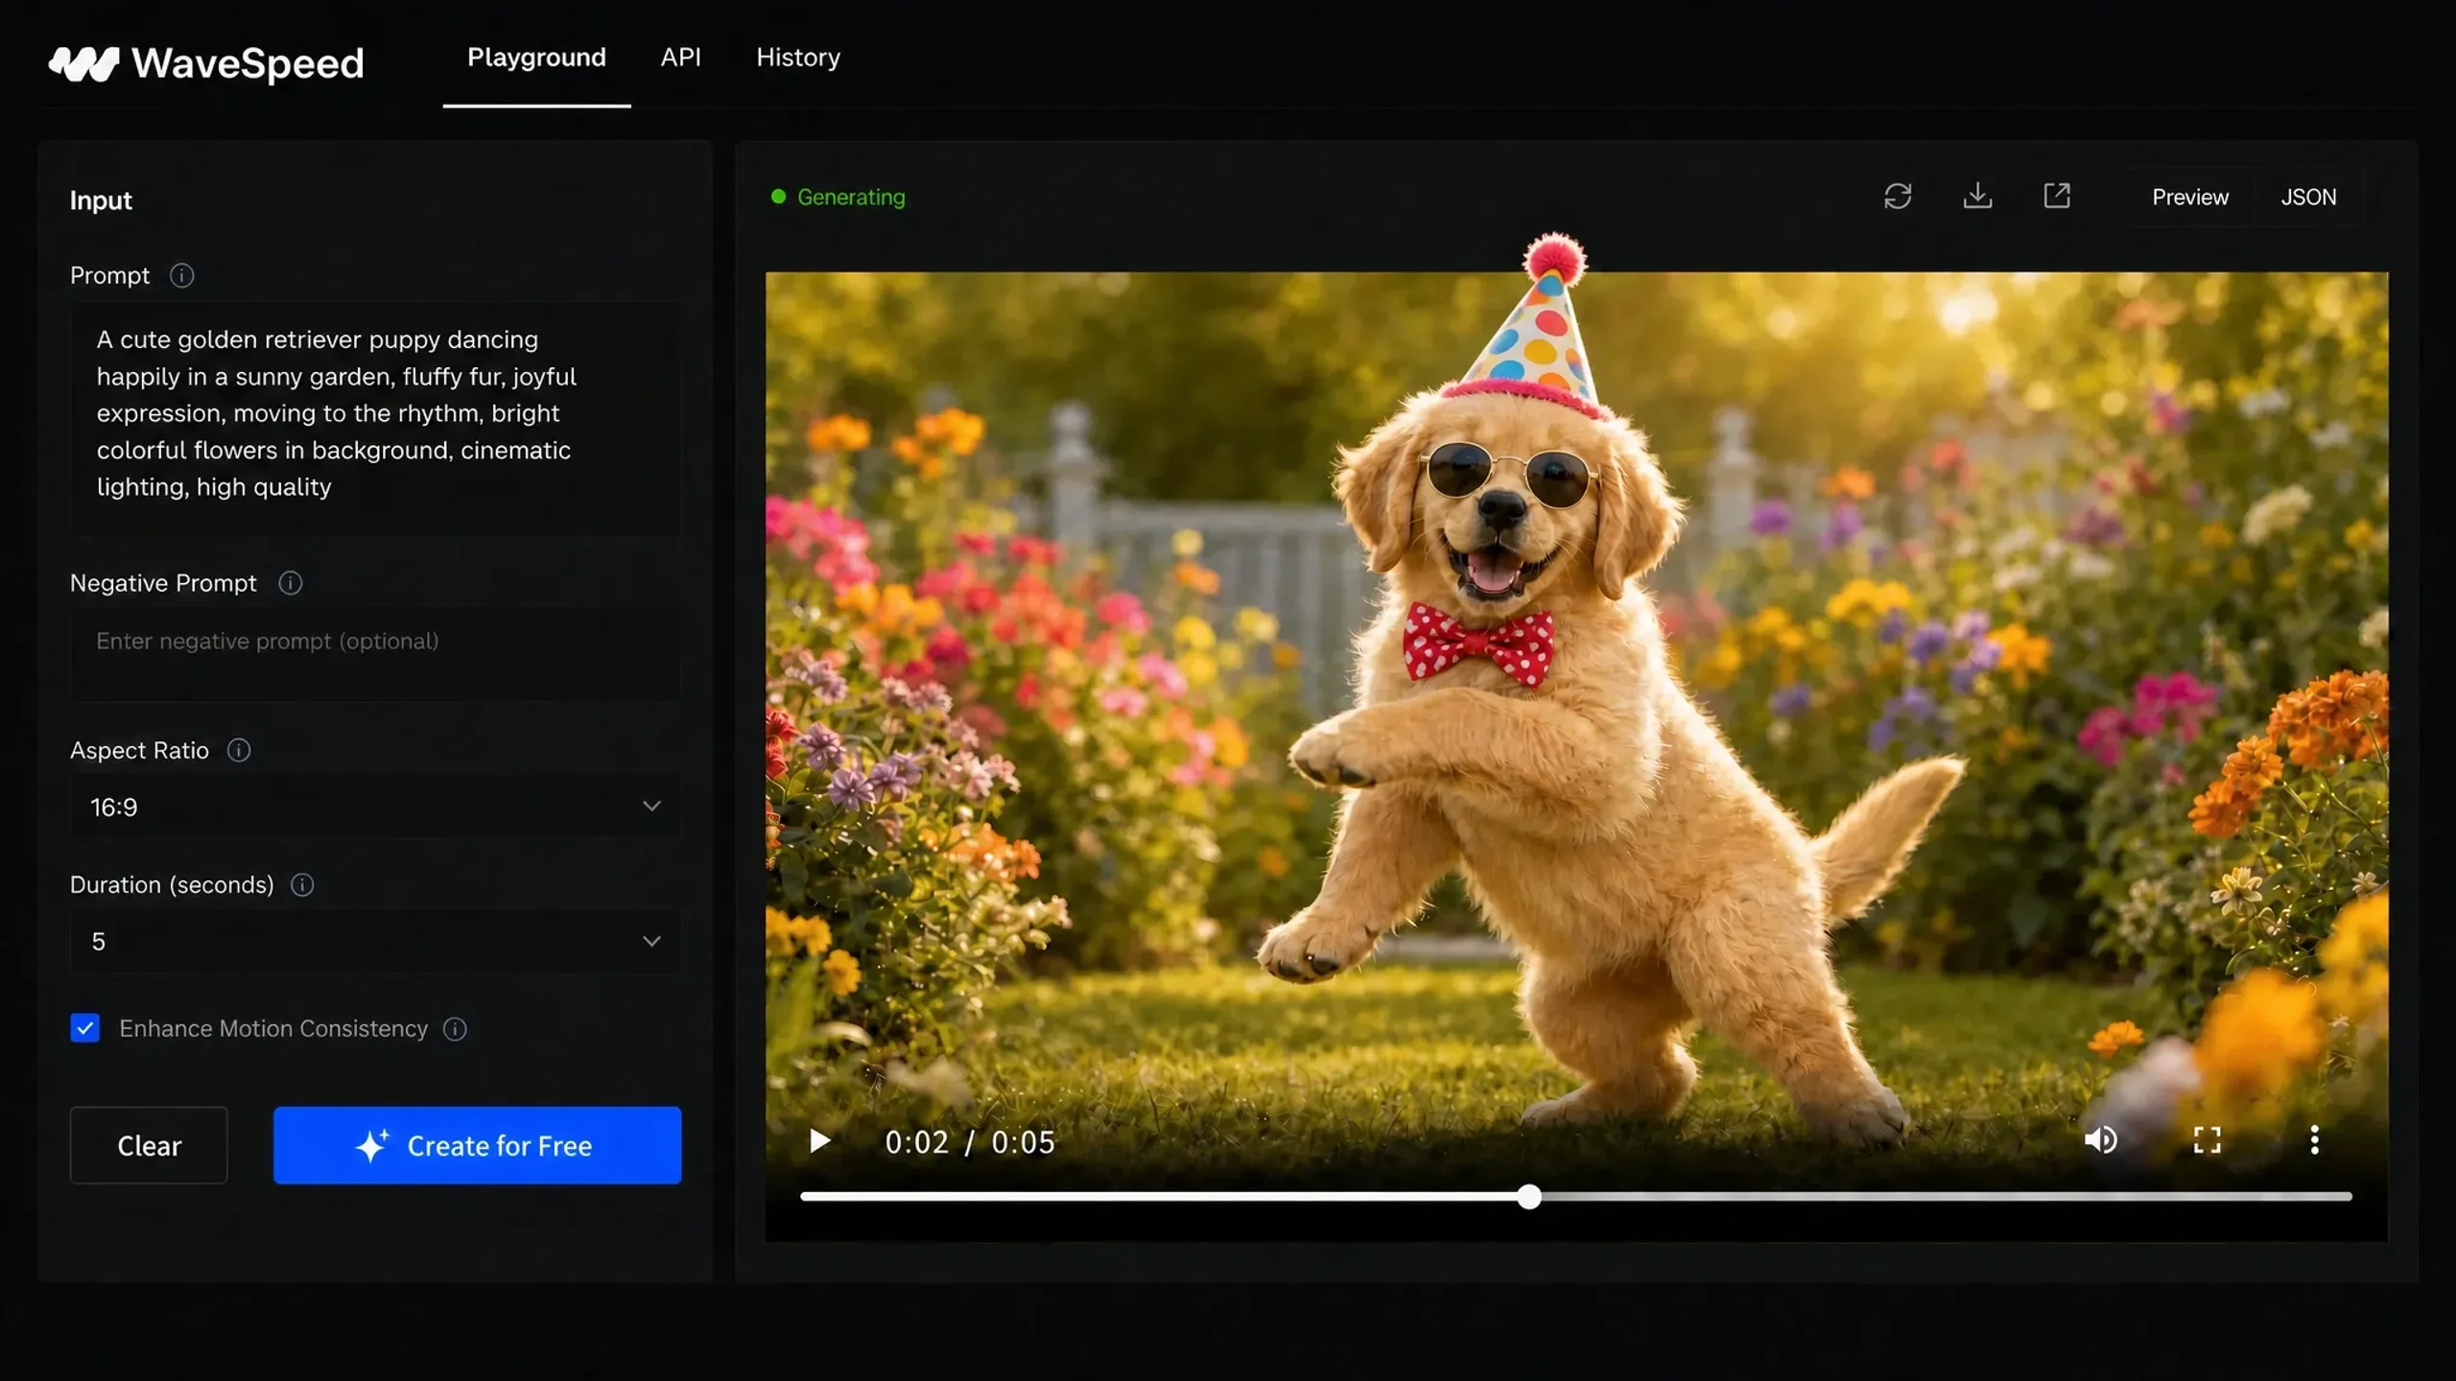Open the video more options menu
Screen dimensions: 2456x1381
tap(2314, 1140)
